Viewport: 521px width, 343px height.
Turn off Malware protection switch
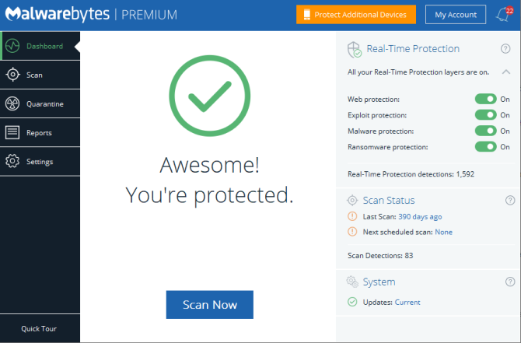(485, 131)
